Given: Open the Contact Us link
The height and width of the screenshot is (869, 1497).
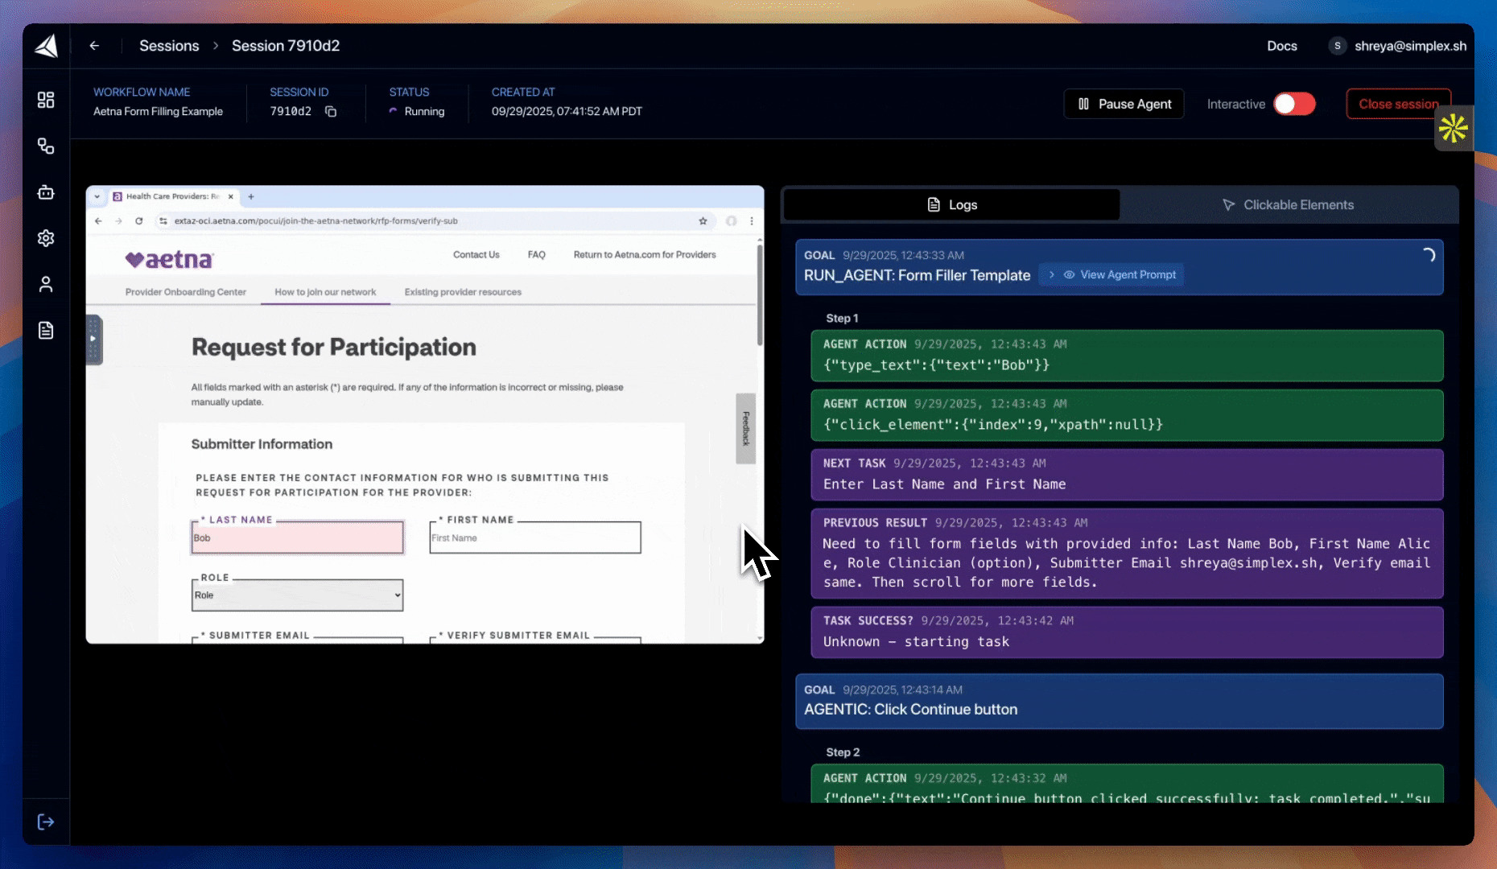Looking at the screenshot, I should (x=476, y=254).
